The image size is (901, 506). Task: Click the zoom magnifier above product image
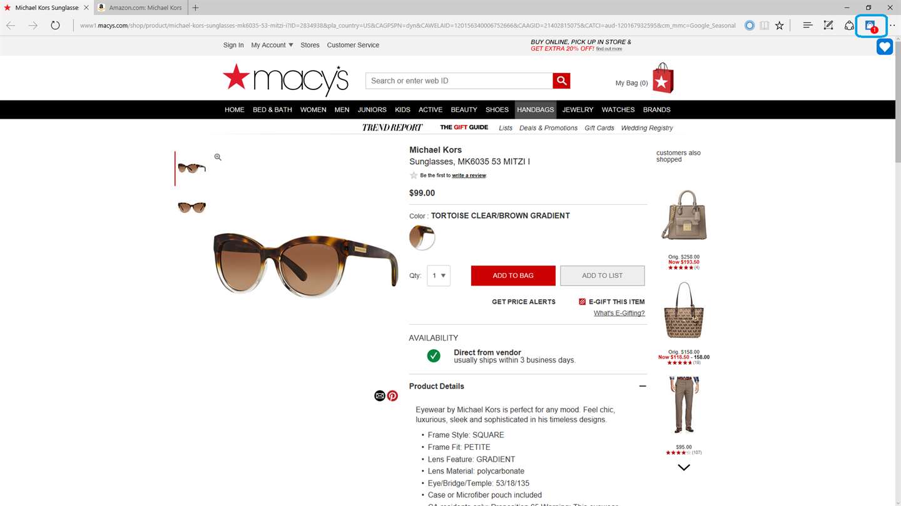(x=218, y=157)
